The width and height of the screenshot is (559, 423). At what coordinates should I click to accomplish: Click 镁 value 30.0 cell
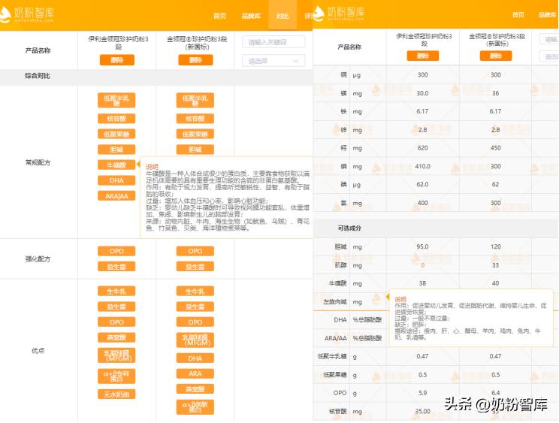pos(423,93)
